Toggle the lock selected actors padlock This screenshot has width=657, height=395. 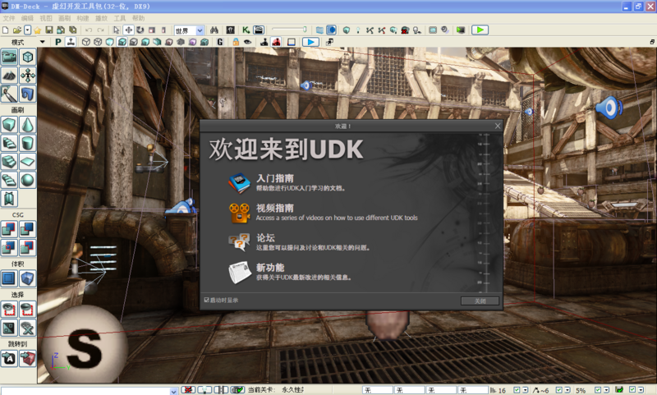236,42
